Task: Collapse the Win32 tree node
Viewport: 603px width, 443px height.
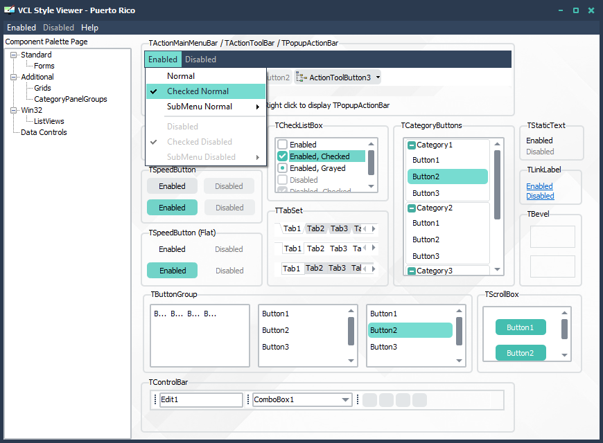Action: pos(14,110)
